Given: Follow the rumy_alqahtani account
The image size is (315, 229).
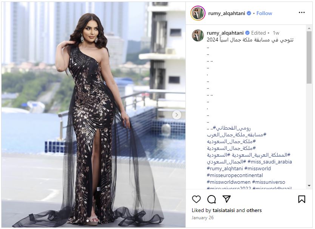Looking at the screenshot, I should point(264,13).
